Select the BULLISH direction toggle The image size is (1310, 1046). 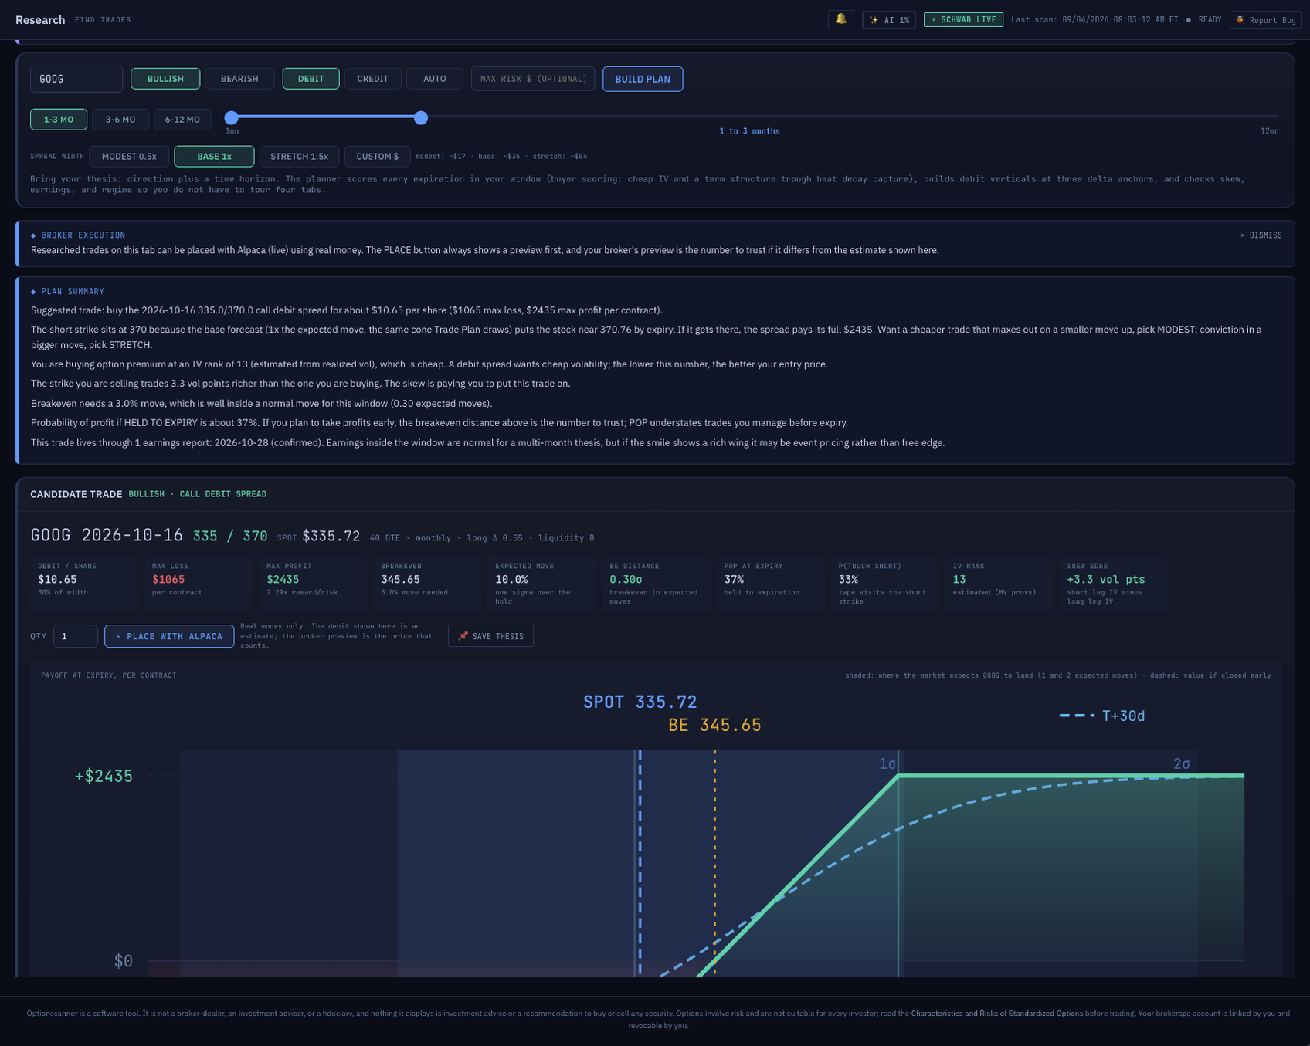[165, 79]
